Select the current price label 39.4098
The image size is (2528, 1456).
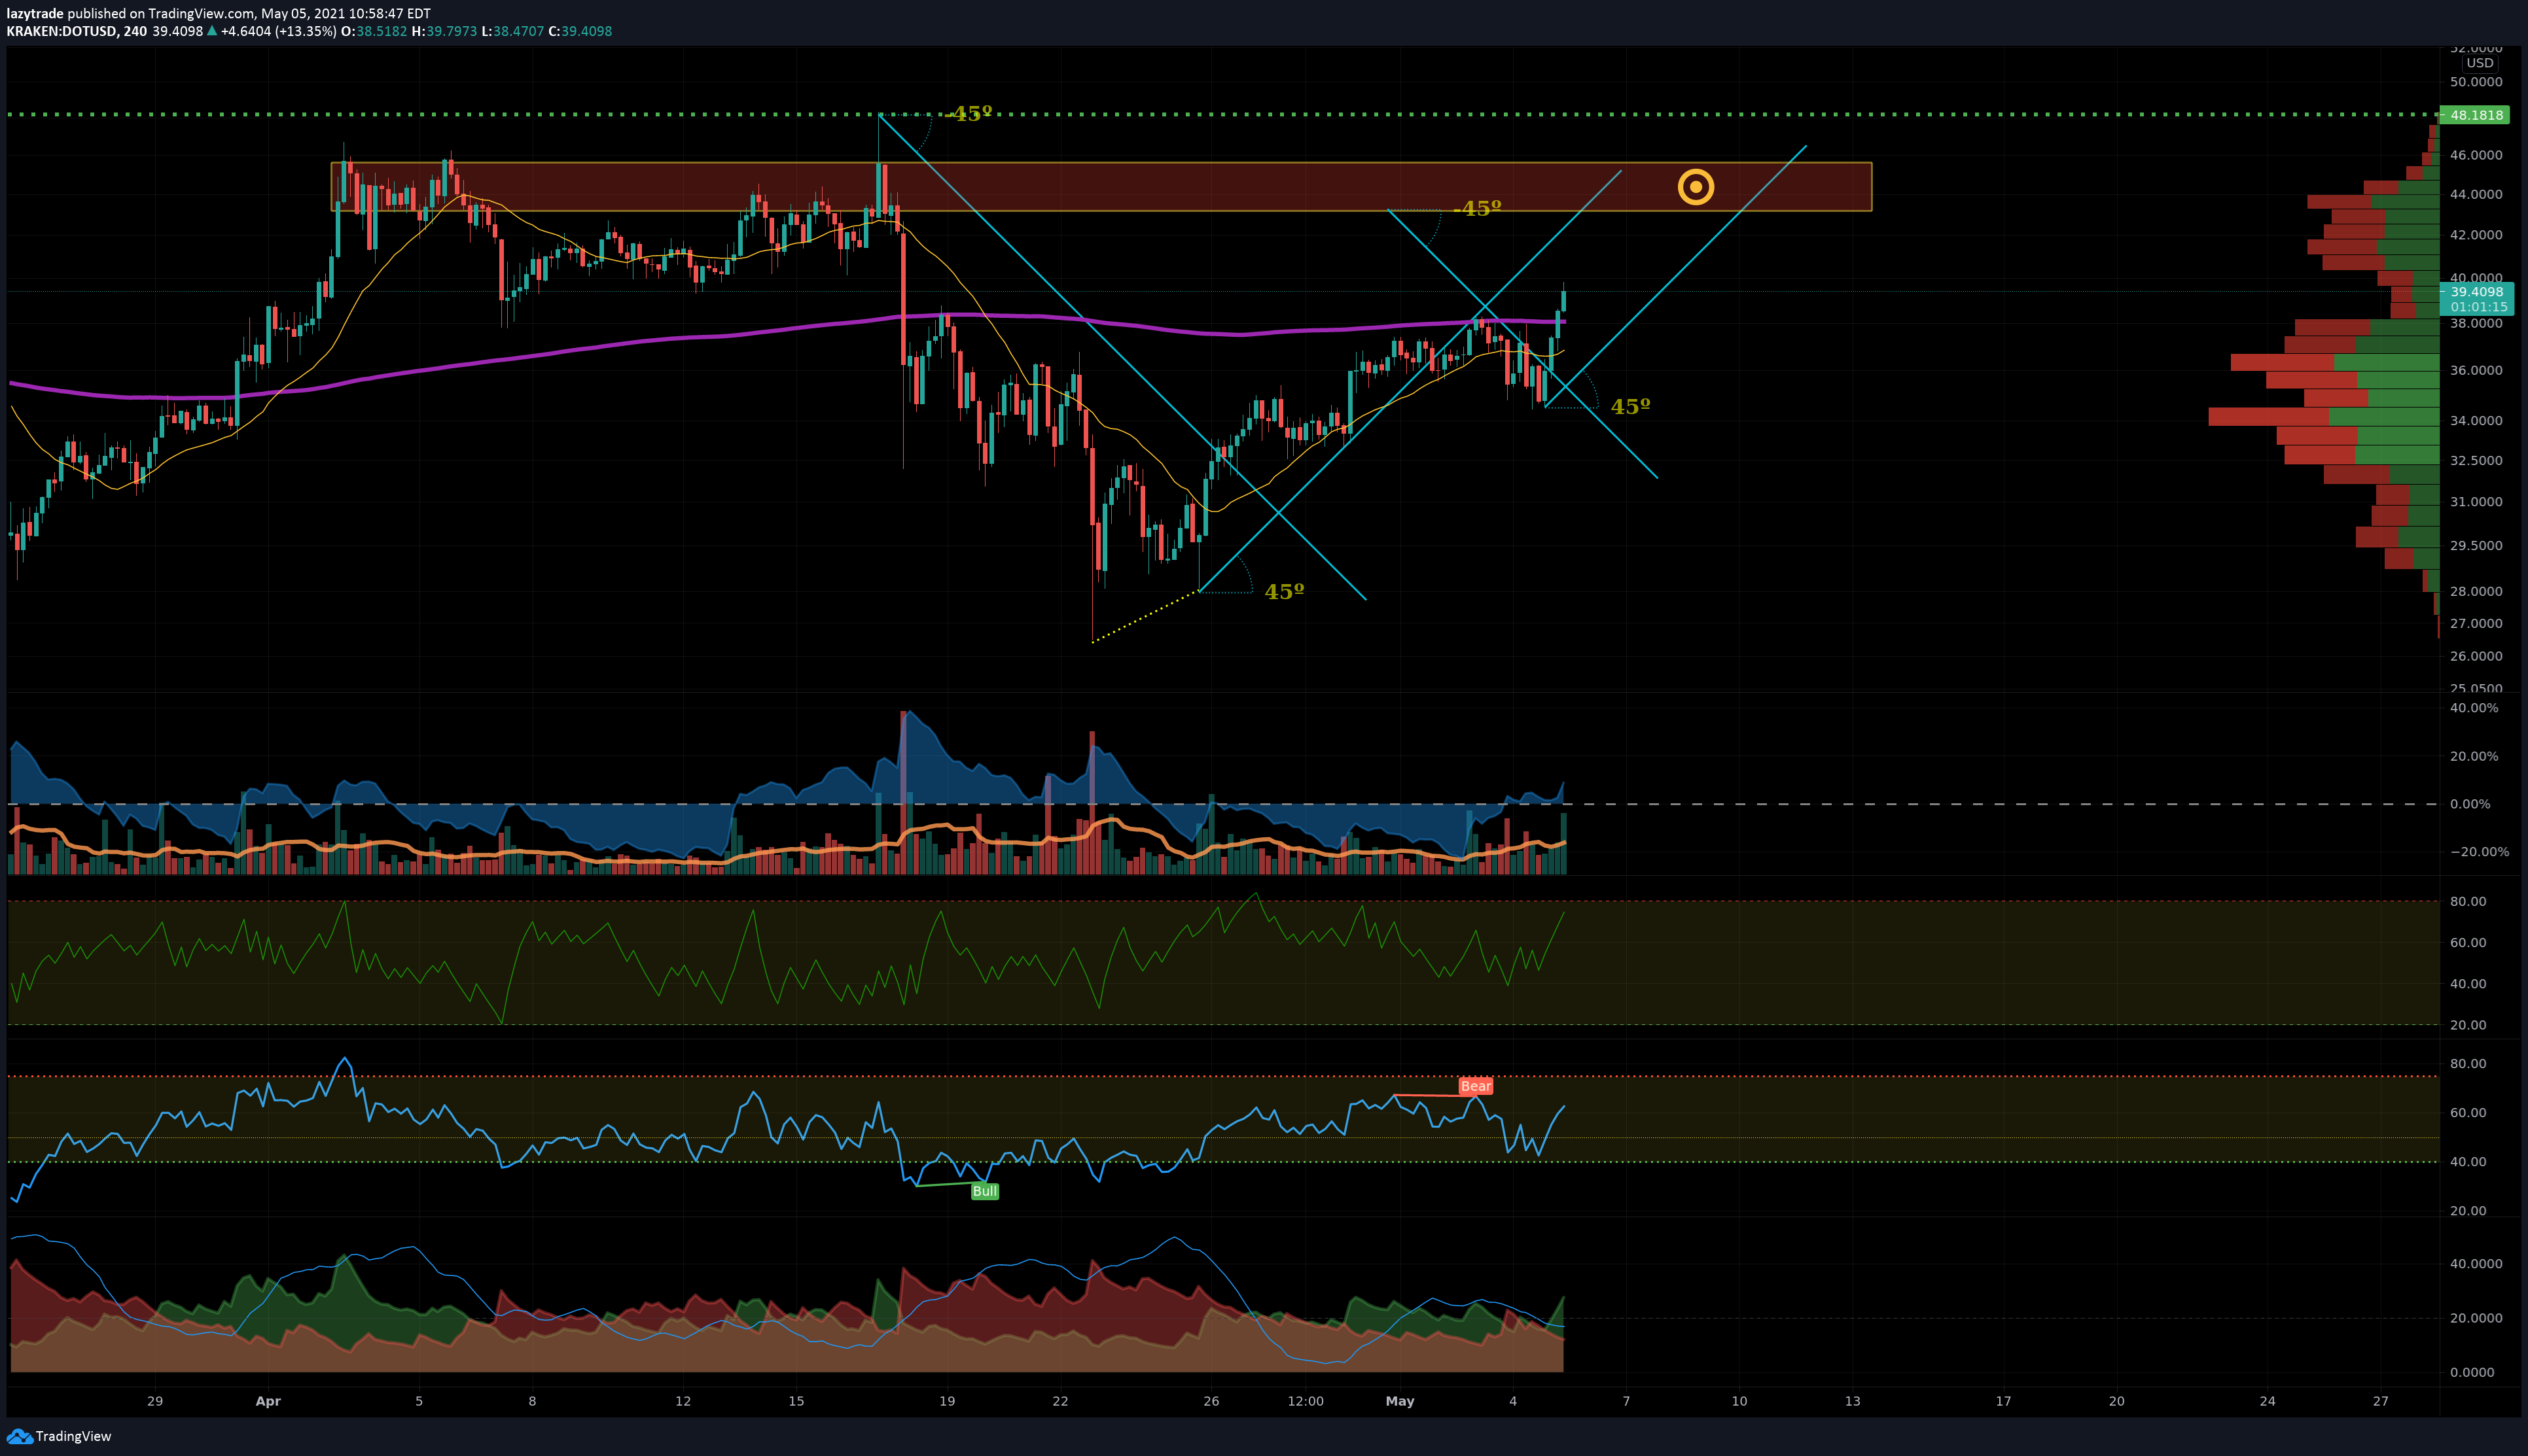[2477, 292]
